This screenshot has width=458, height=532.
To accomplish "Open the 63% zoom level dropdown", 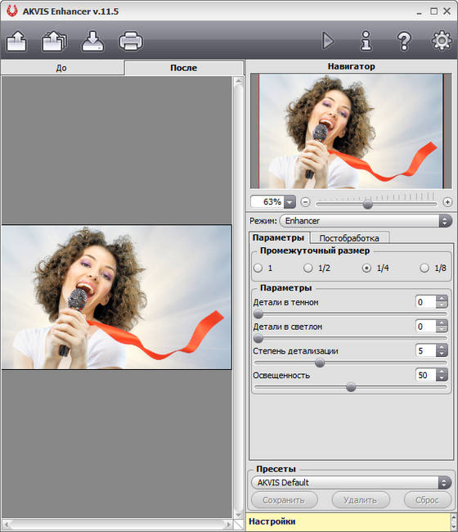I will tap(290, 202).
